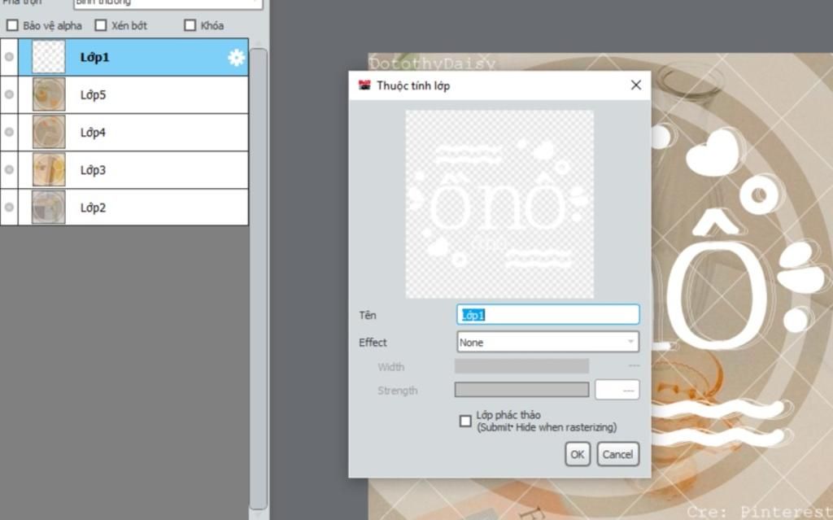Click the Cancel button

point(618,454)
